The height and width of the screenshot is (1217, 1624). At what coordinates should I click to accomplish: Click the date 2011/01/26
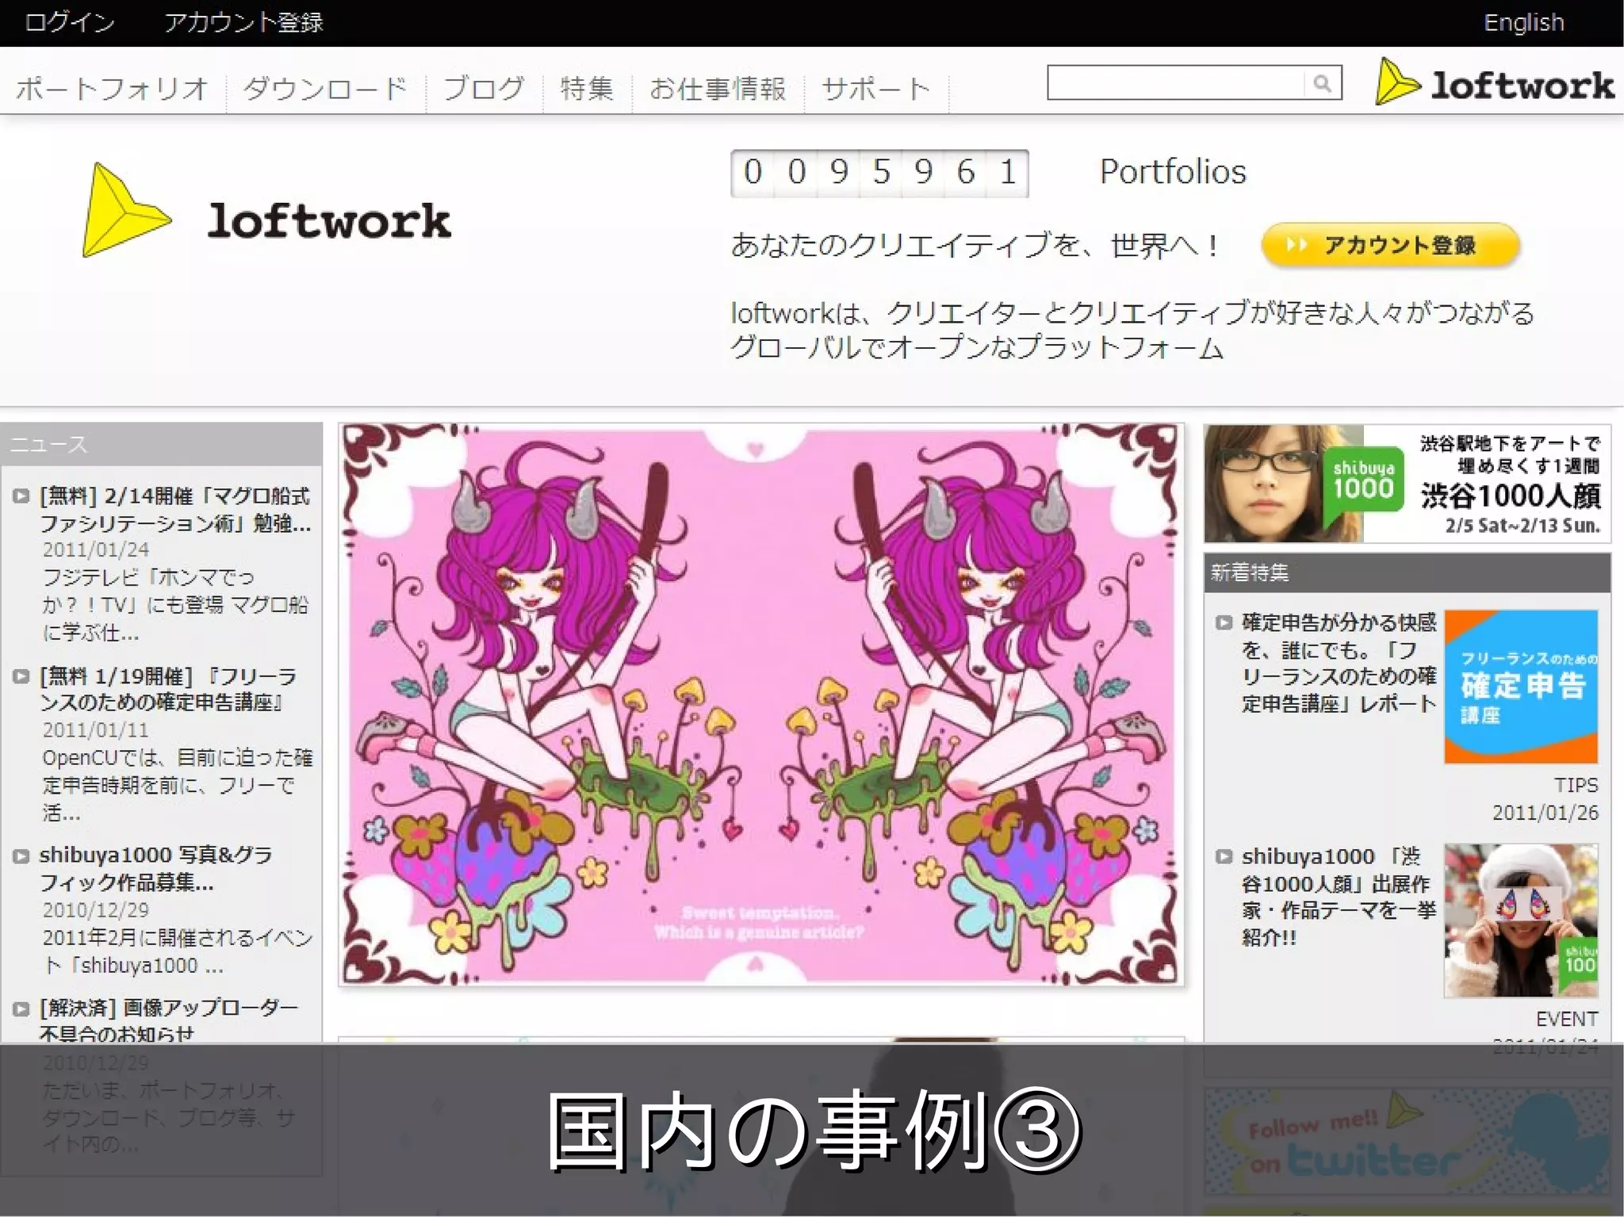click(1545, 813)
